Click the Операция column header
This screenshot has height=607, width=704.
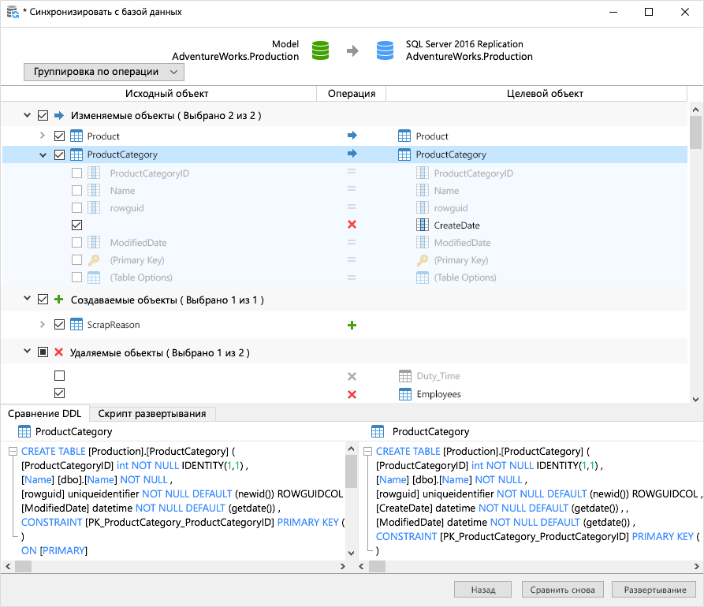[x=352, y=93]
